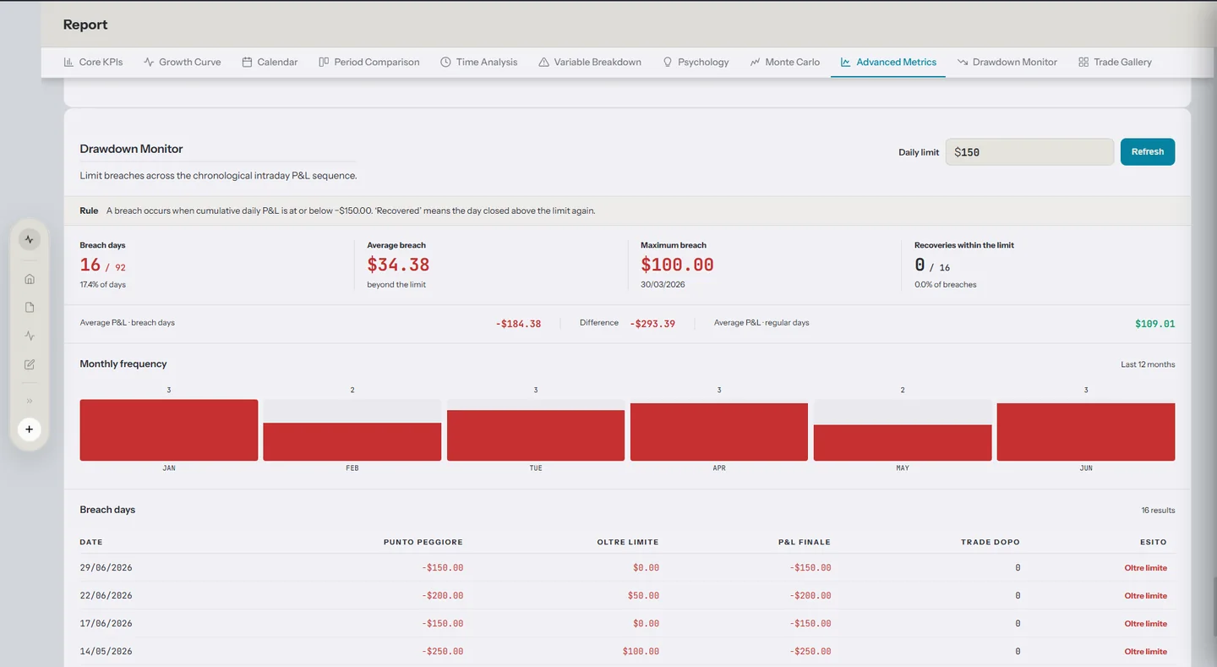Click the $50.00 Oltre Limite value
This screenshot has height=667, width=1217.
click(643, 596)
